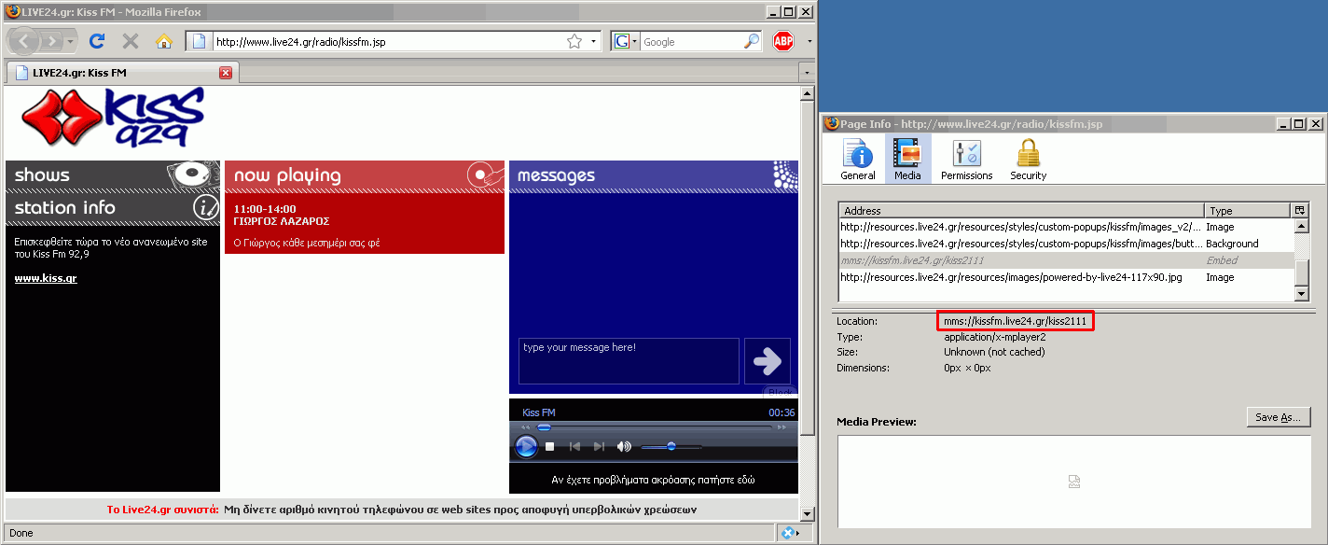
Task: Click the type your message here field
Action: (x=629, y=361)
